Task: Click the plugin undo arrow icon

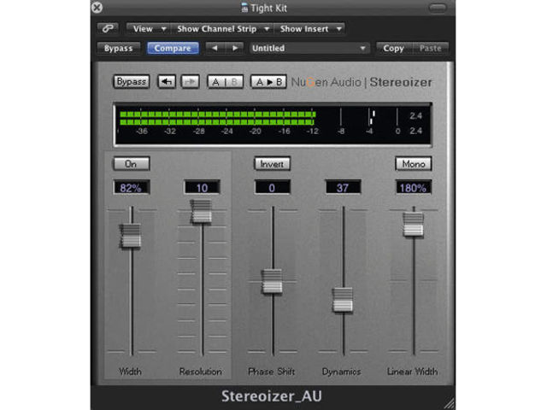Action: pyautogui.click(x=167, y=82)
